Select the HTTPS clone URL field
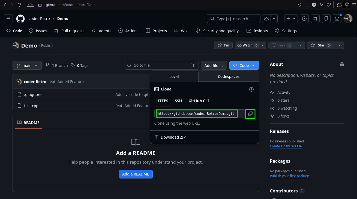Image resolution: width=357 pixels, height=199 pixels. click(x=197, y=114)
